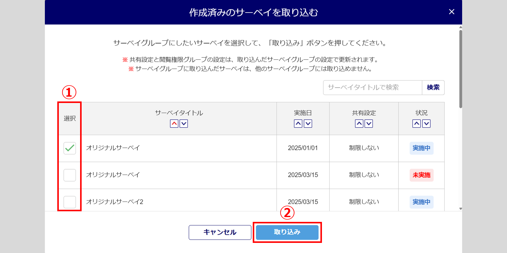Image resolution: width=507 pixels, height=253 pixels.
Task: Click the 検索 search button
Action: 433,88
